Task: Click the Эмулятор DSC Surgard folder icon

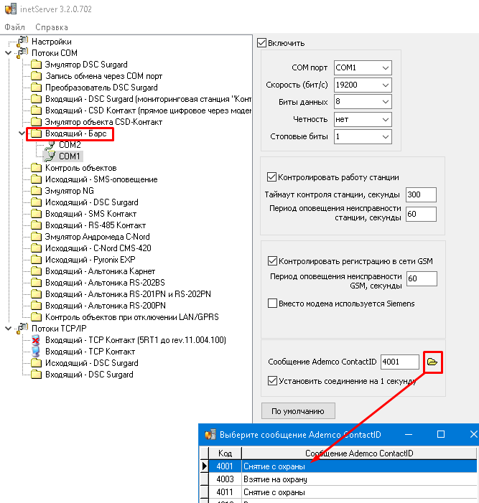Action: (x=37, y=65)
